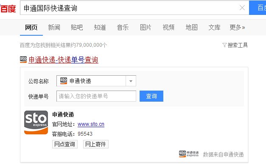This screenshot has width=266, height=165.
Task: Go to the 地图 tab
Action: 191,27
